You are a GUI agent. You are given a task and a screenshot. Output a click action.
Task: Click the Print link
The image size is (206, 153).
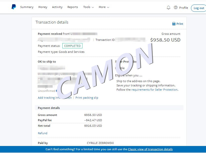(x=180, y=24)
